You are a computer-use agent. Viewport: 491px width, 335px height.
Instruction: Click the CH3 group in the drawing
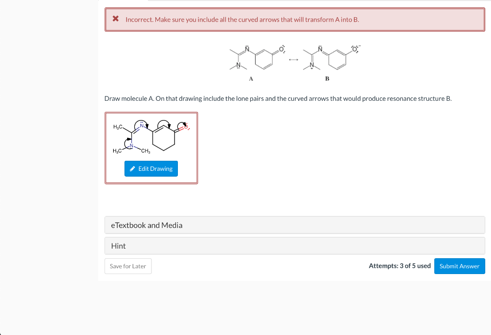click(x=145, y=150)
